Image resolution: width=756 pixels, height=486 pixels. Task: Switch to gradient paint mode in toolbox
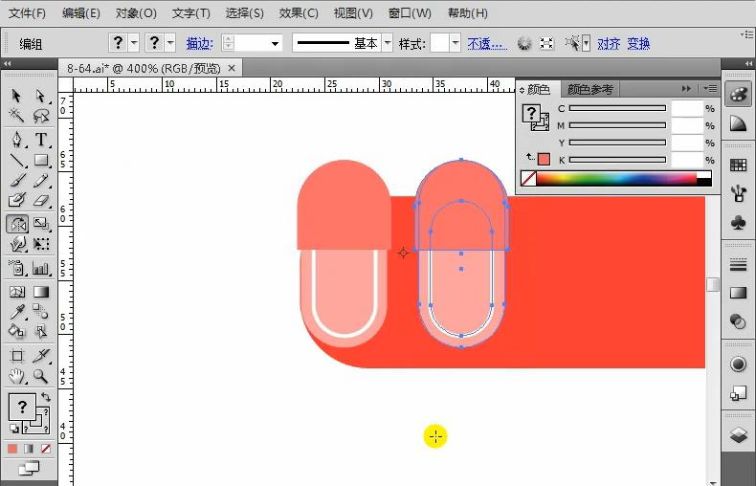pyautogui.click(x=30, y=449)
